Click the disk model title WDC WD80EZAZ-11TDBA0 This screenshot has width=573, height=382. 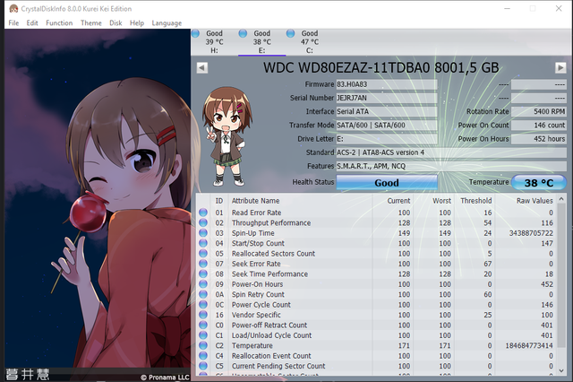(x=381, y=67)
